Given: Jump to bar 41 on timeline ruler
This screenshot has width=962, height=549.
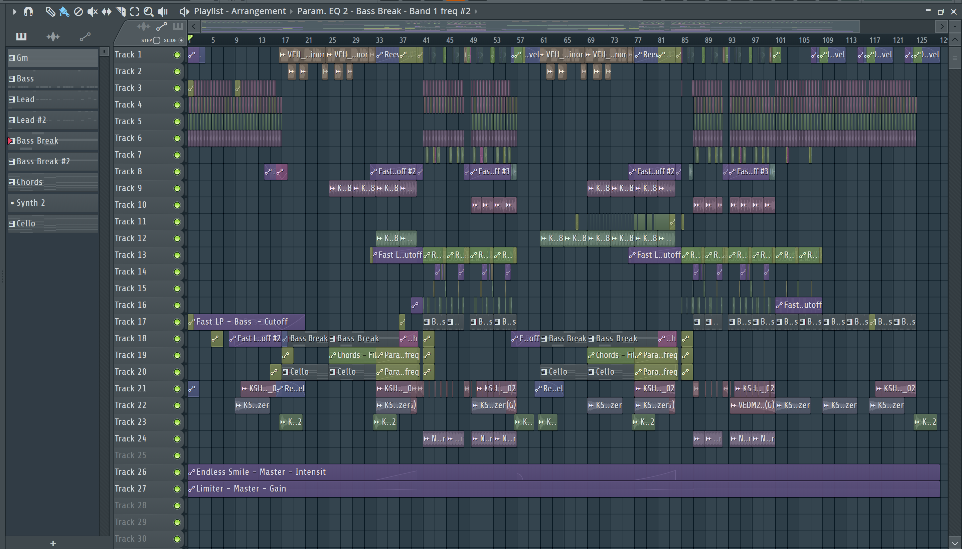Looking at the screenshot, I should pyautogui.click(x=427, y=40).
